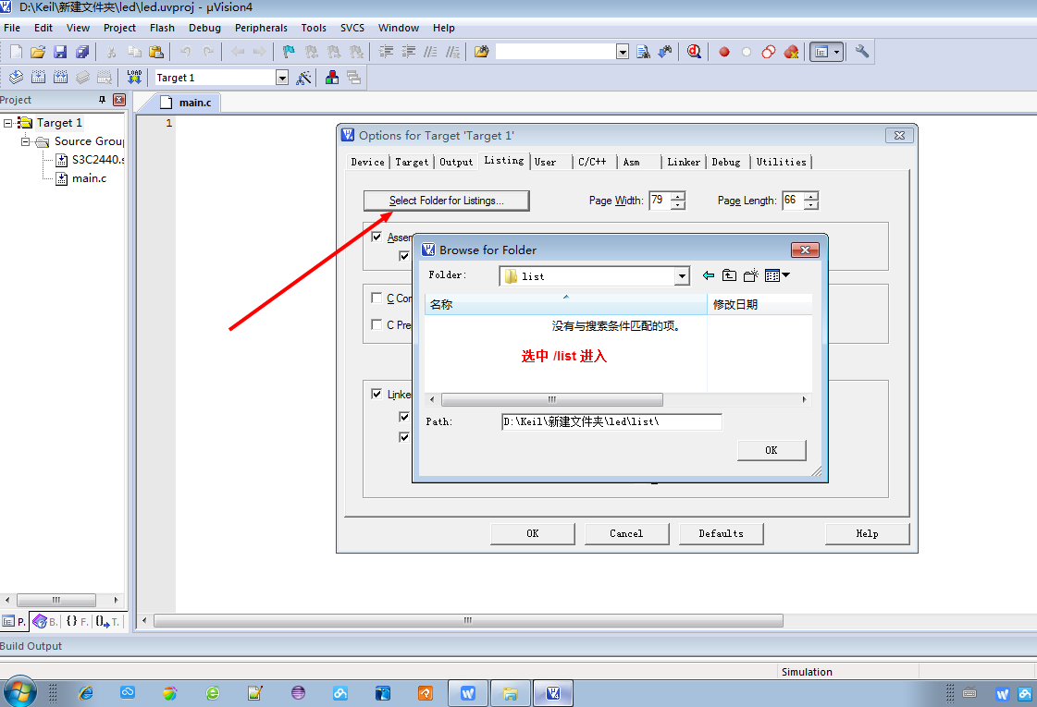Image resolution: width=1037 pixels, height=707 pixels.
Task: Open a file via toolbar folder icon
Action: 38,52
